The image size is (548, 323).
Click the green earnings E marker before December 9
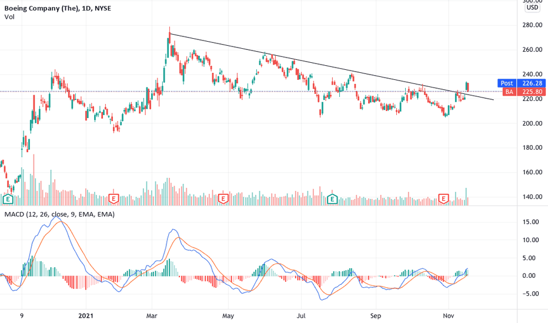click(x=8, y=200)
